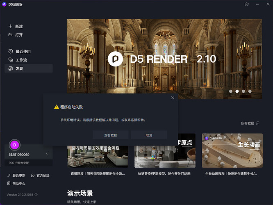Image resolution: width=273 pixels, height=205 pixels.
Task: Click the external link icon beside 所有教程
Action: tap(258, 123)
